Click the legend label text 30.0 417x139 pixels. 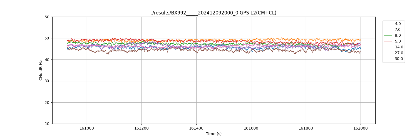click(399, 59)
